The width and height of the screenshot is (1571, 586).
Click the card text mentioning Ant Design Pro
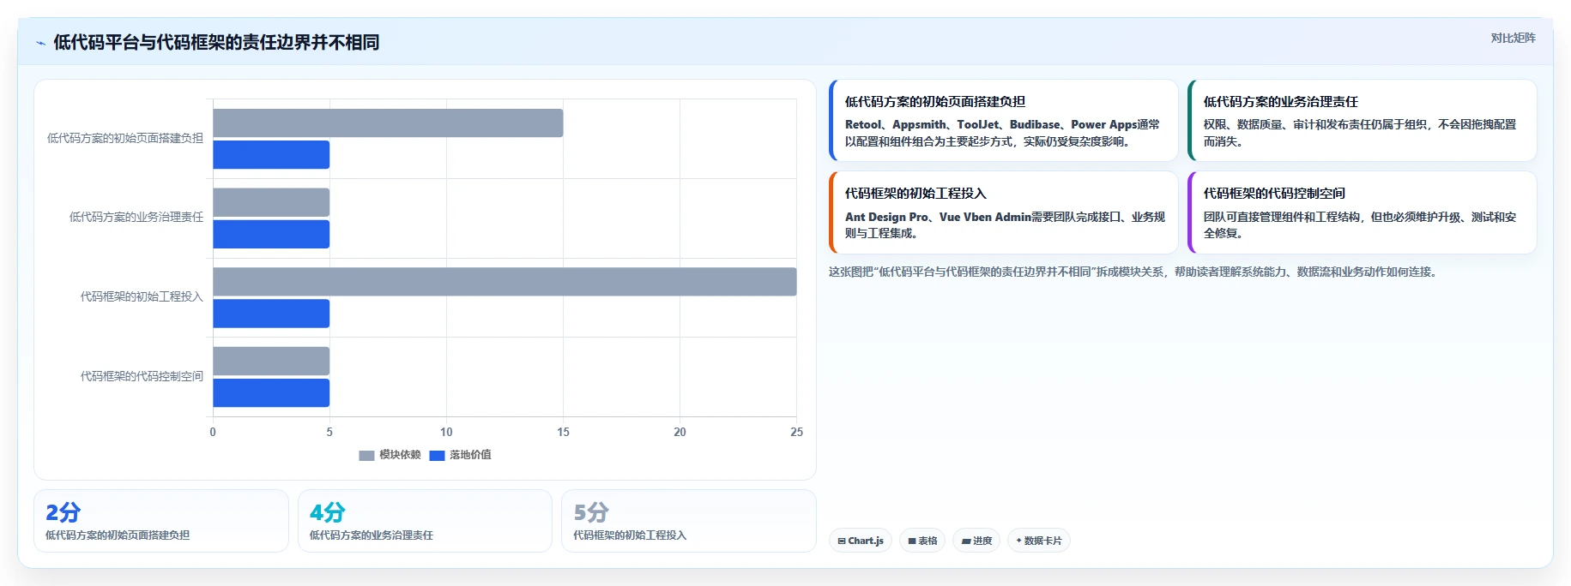tap(1005, 225)
